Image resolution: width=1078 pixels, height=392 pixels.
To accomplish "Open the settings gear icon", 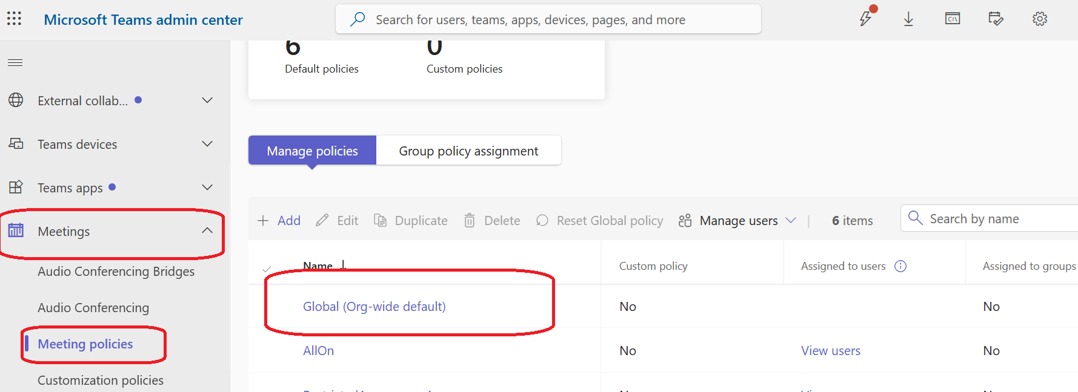I will click(1040, 19).
